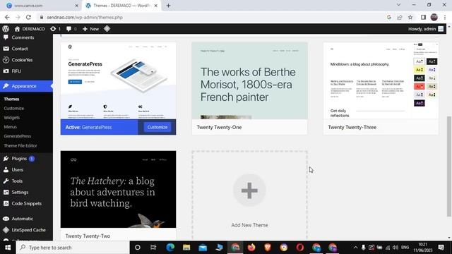Select the Appearance menu
This screenshot has width=452, height=254.
pyautogui.click(x=24, y=86)
